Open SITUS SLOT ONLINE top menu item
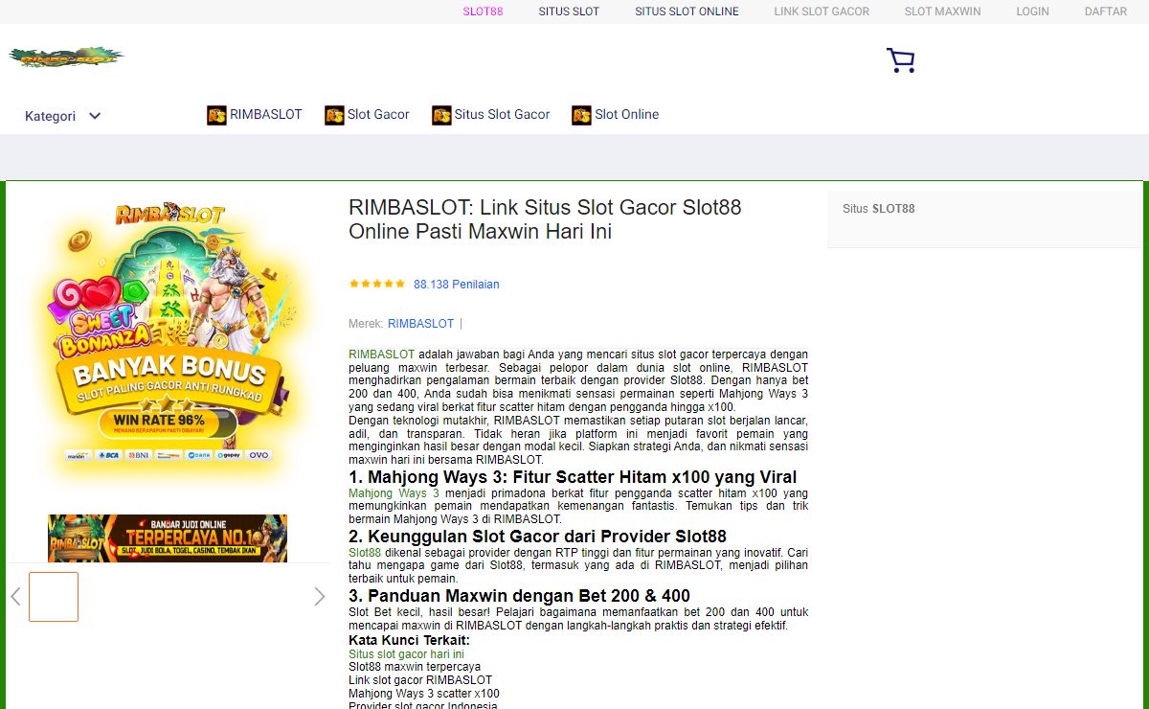The height and width of the screenshot is (709, 1149). point(687,11)
